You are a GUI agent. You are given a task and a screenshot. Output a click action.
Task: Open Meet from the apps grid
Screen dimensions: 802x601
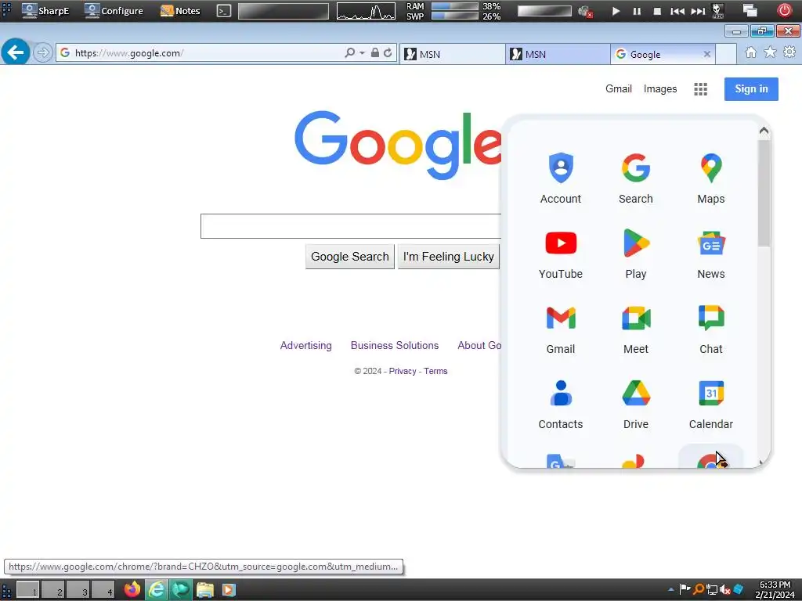tap(636, 328)
